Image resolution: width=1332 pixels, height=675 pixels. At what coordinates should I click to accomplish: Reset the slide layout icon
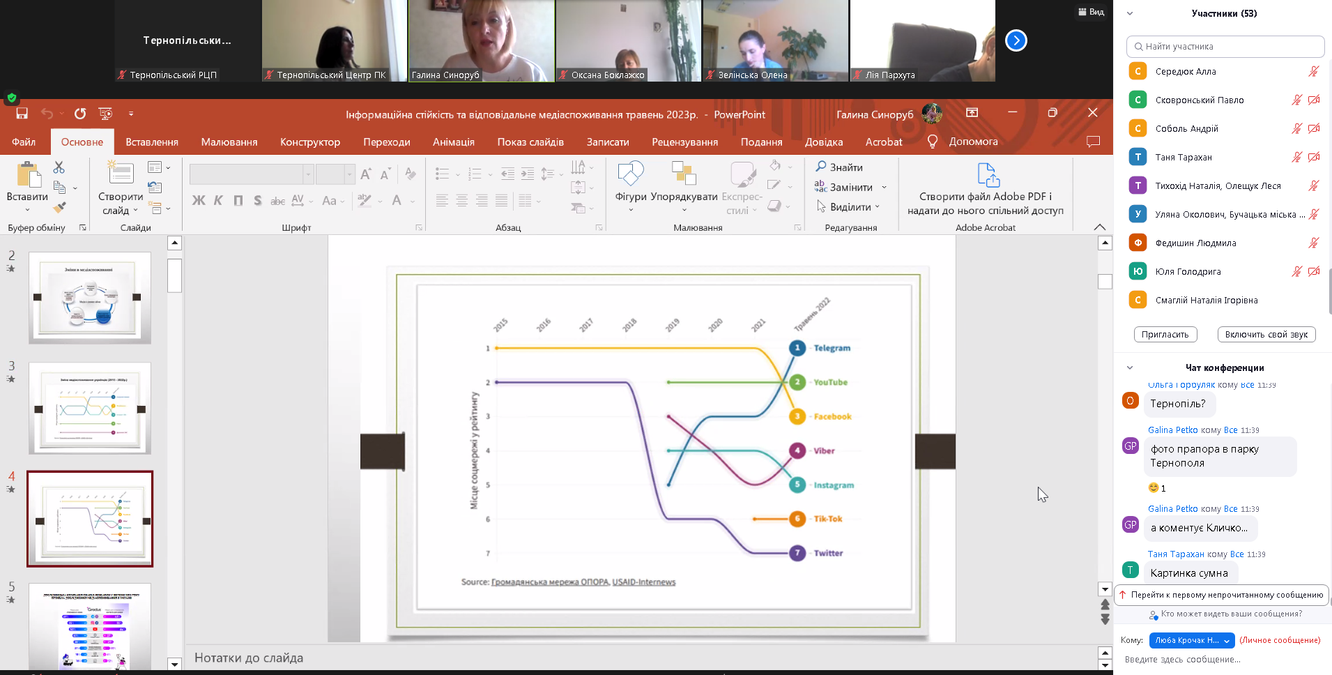[x=155, y=187]
